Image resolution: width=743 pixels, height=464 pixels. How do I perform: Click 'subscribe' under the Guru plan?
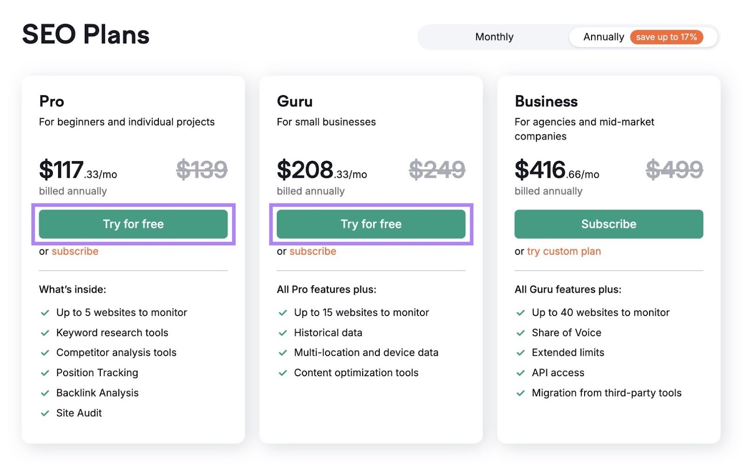[x=313, y=251]
